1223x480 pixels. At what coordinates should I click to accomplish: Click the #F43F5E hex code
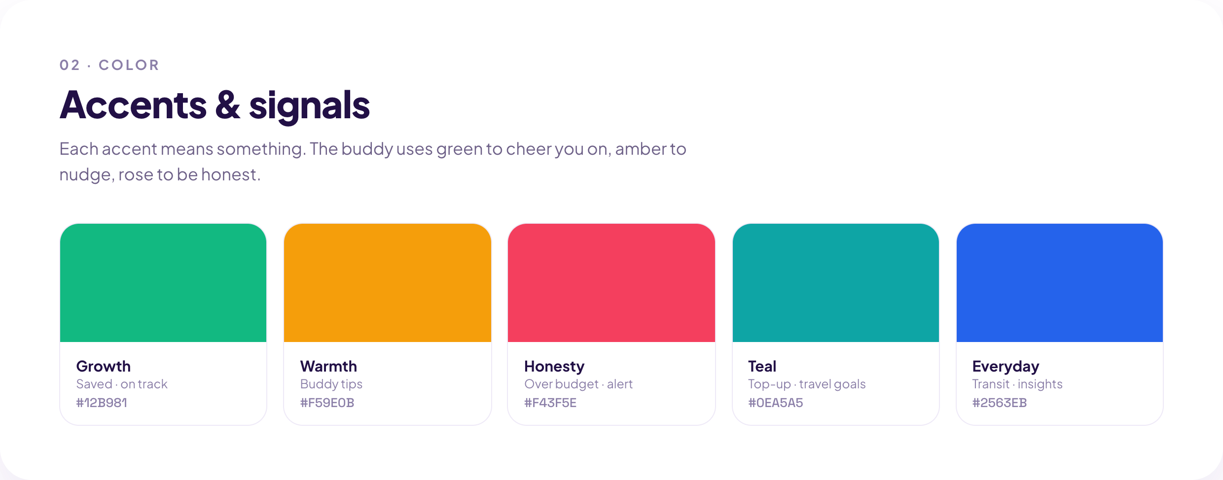[x=550, y=403]
